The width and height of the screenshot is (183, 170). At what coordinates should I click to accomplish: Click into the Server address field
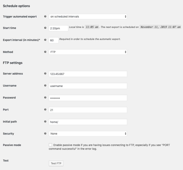tap(88, 74)
